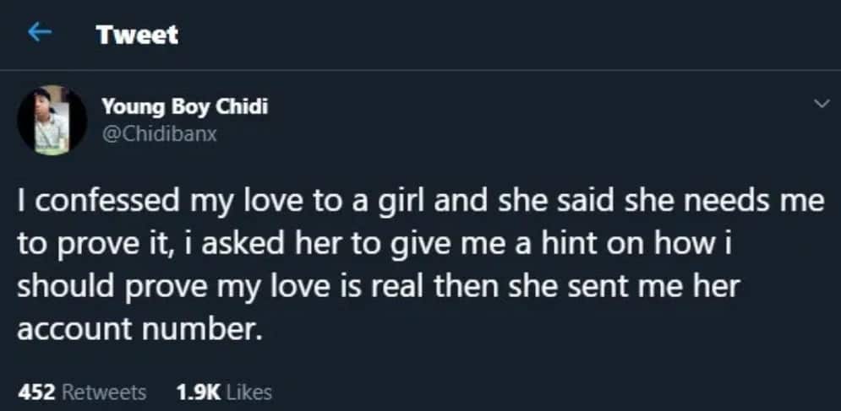Viewport: 841px width, 411px height.
Task: View the 452 Retweets list
Action: coord(82,392)
